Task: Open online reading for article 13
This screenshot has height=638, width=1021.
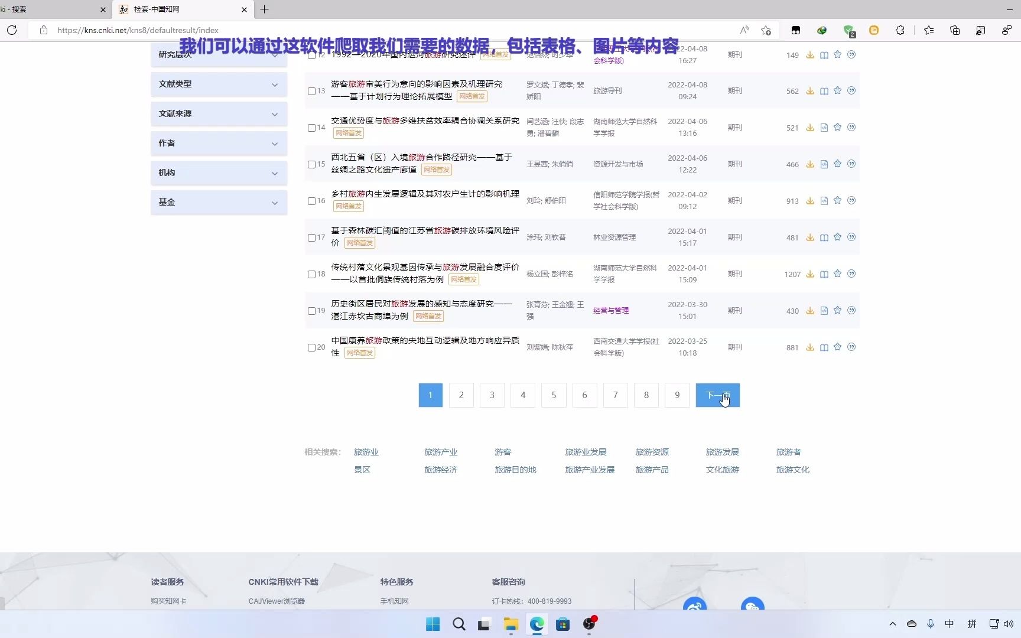Action: tap(824, 91)
